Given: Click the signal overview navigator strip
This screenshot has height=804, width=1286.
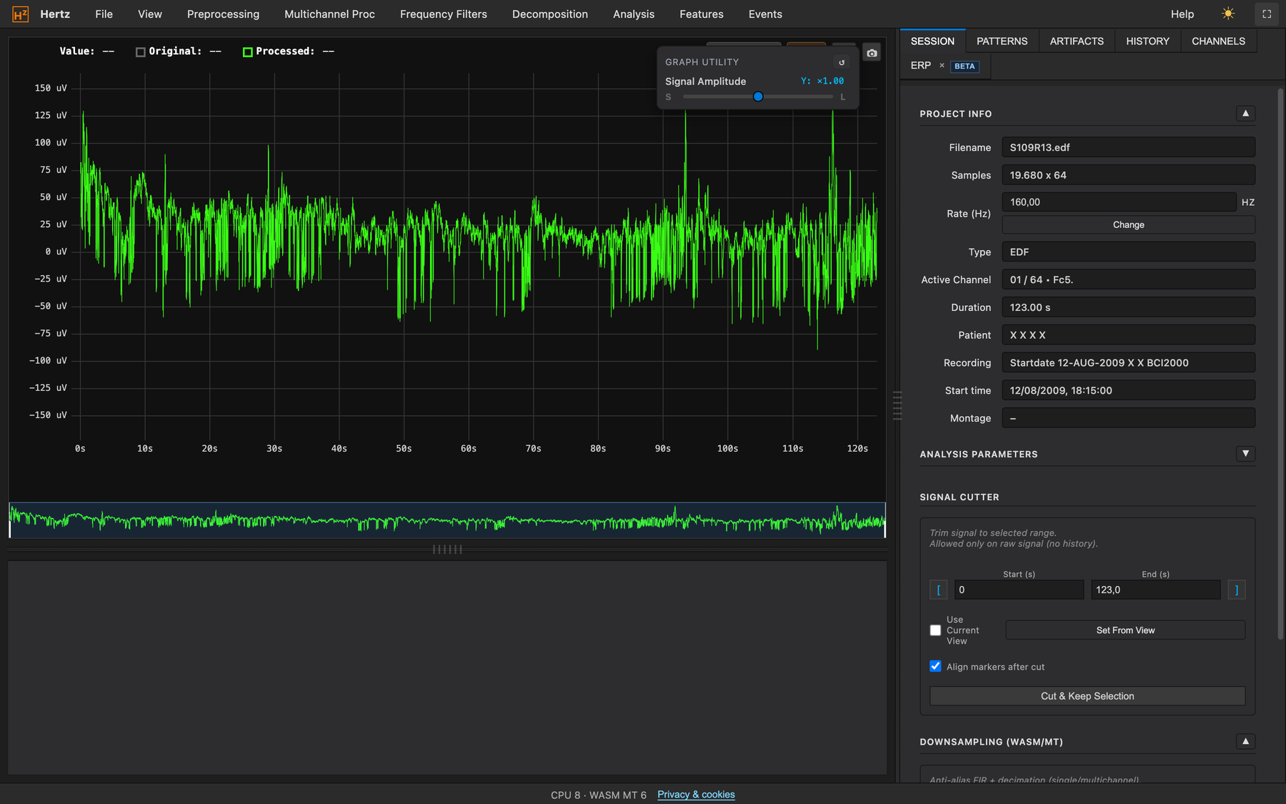Looking at the screenshot, I should (447, 520).
